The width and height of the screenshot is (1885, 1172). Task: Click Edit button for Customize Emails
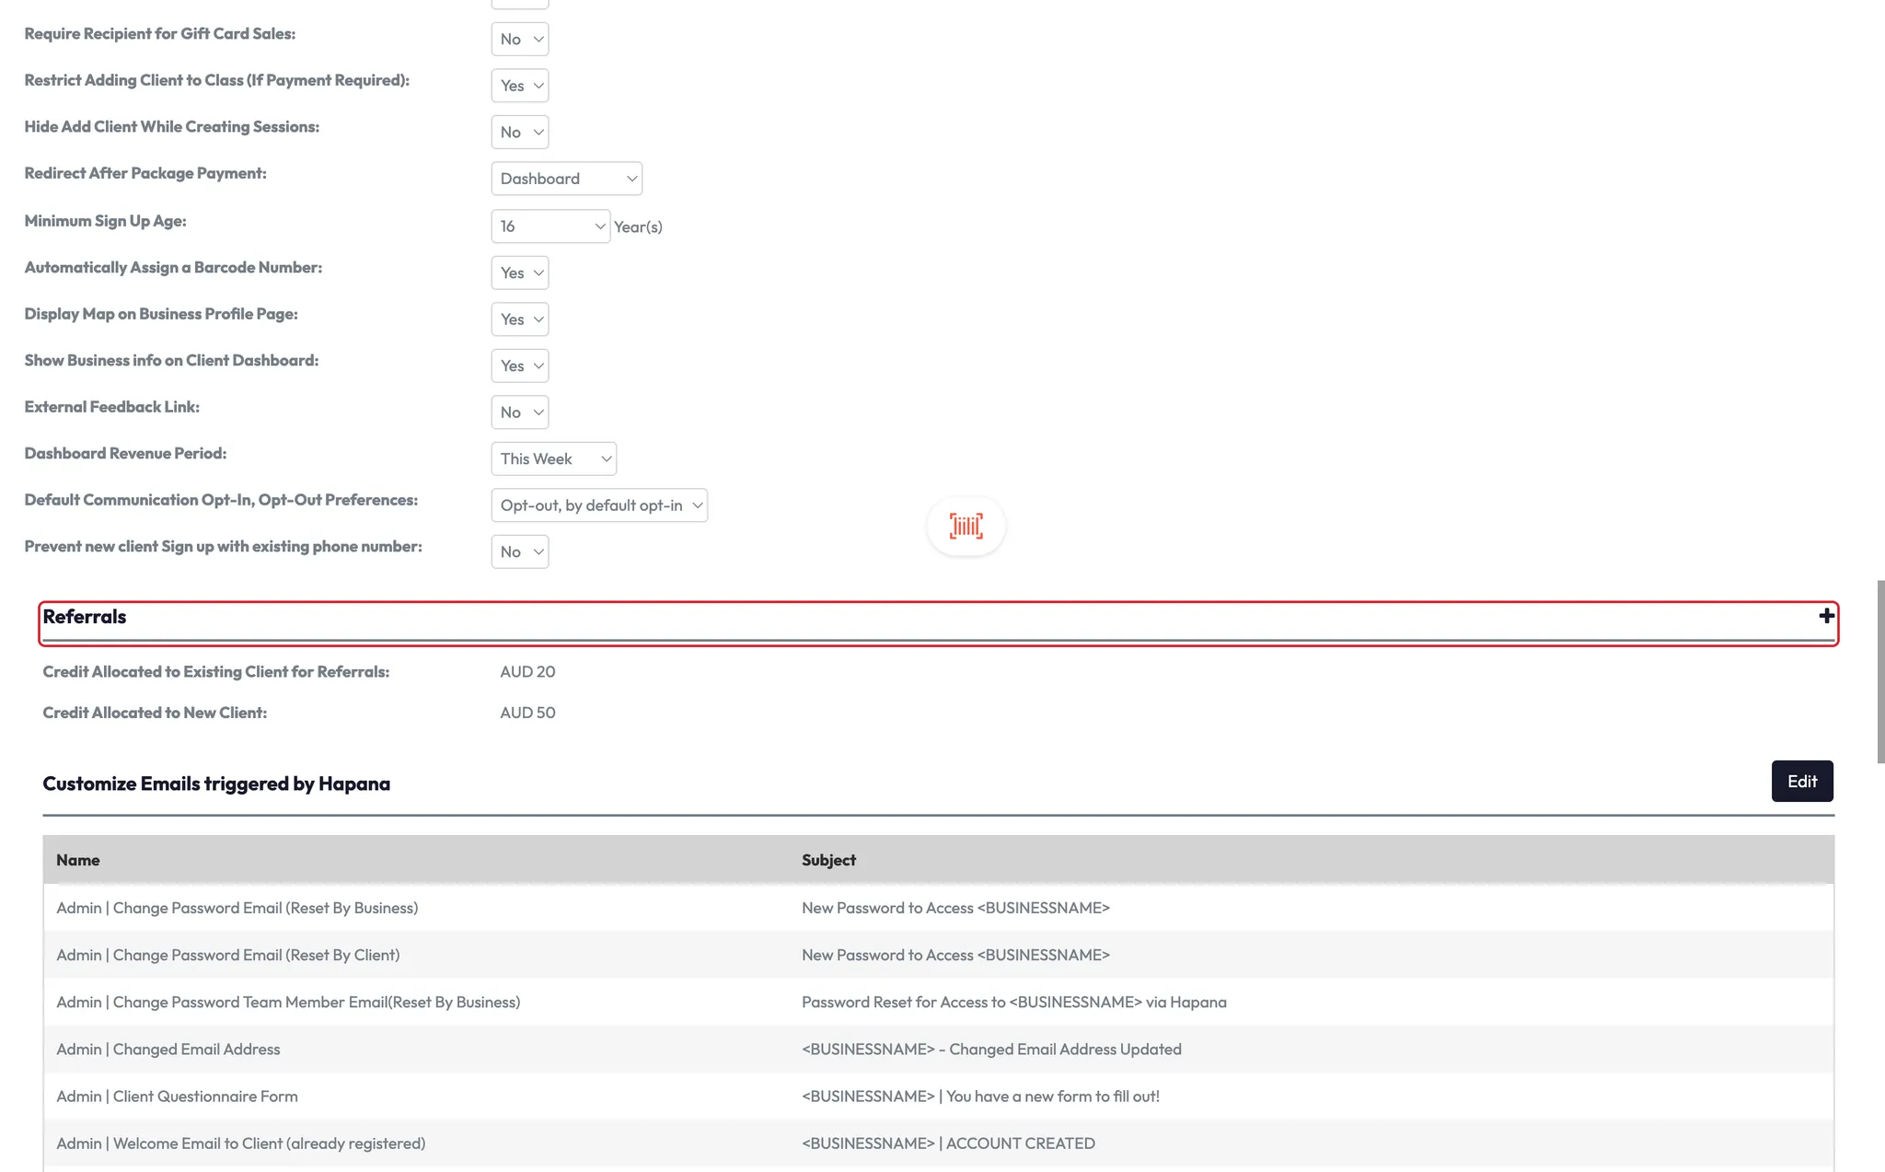click(1801, 782)
